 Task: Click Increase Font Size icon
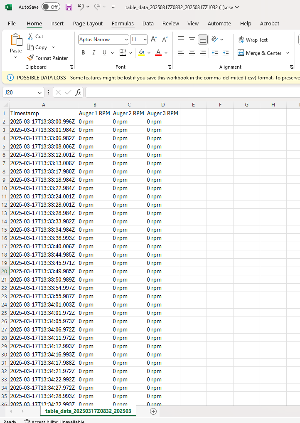154,40
